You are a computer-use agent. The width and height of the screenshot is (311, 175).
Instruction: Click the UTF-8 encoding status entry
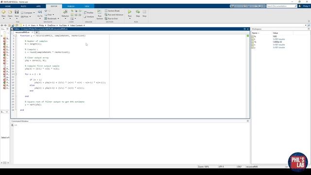pos(221,167)
